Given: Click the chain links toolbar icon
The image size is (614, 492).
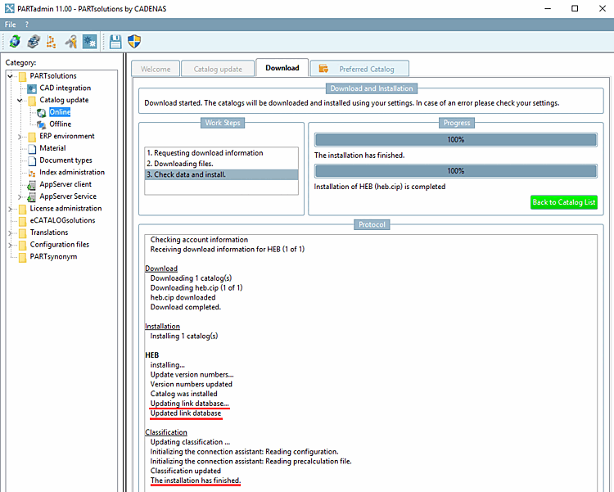Looking at the screenshot, I should tap(34, 41).
